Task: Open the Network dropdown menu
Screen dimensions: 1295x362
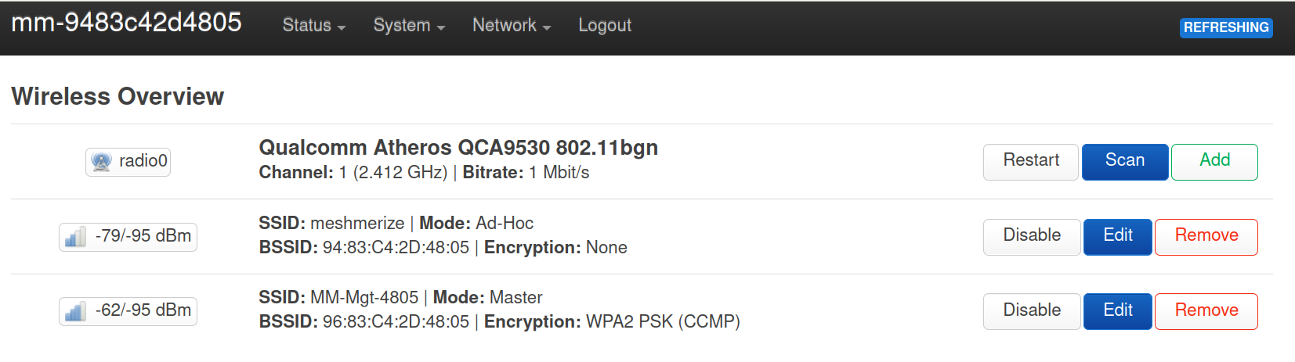Action: point(512,26)
